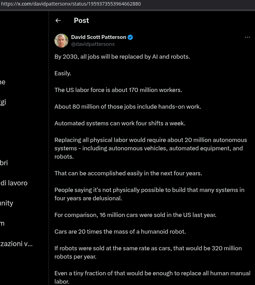Open David Scott Patterson's profile avatar
Screen dimensions: 255x285
(x=61, y=41)
